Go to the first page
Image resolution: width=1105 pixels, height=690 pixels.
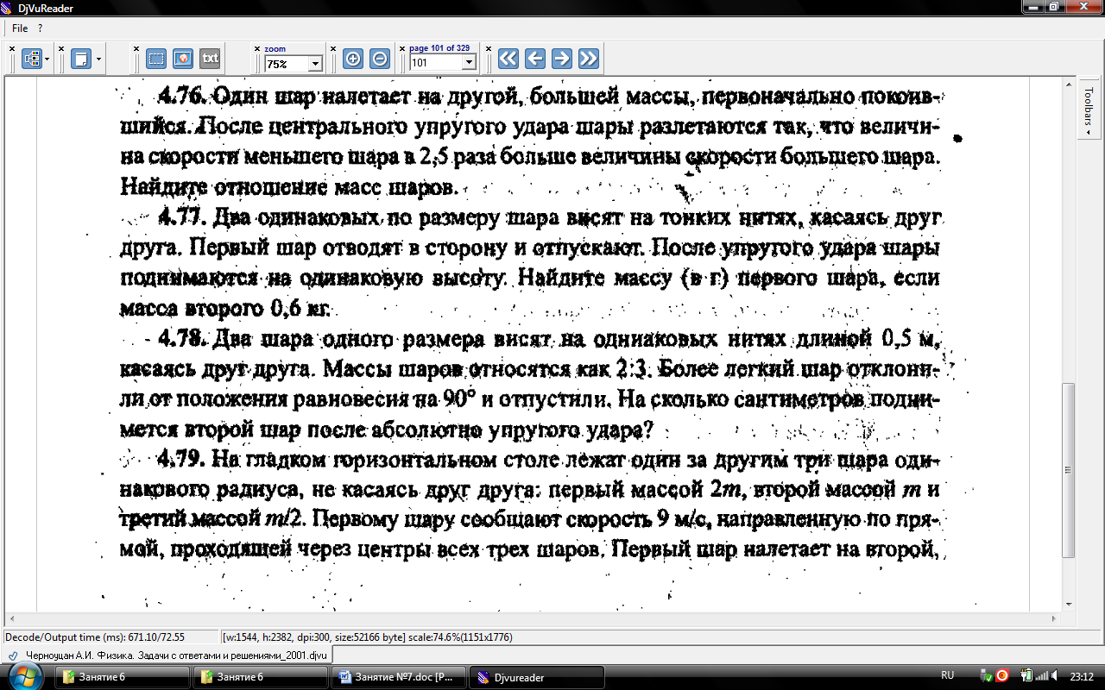tap(508, 59)
